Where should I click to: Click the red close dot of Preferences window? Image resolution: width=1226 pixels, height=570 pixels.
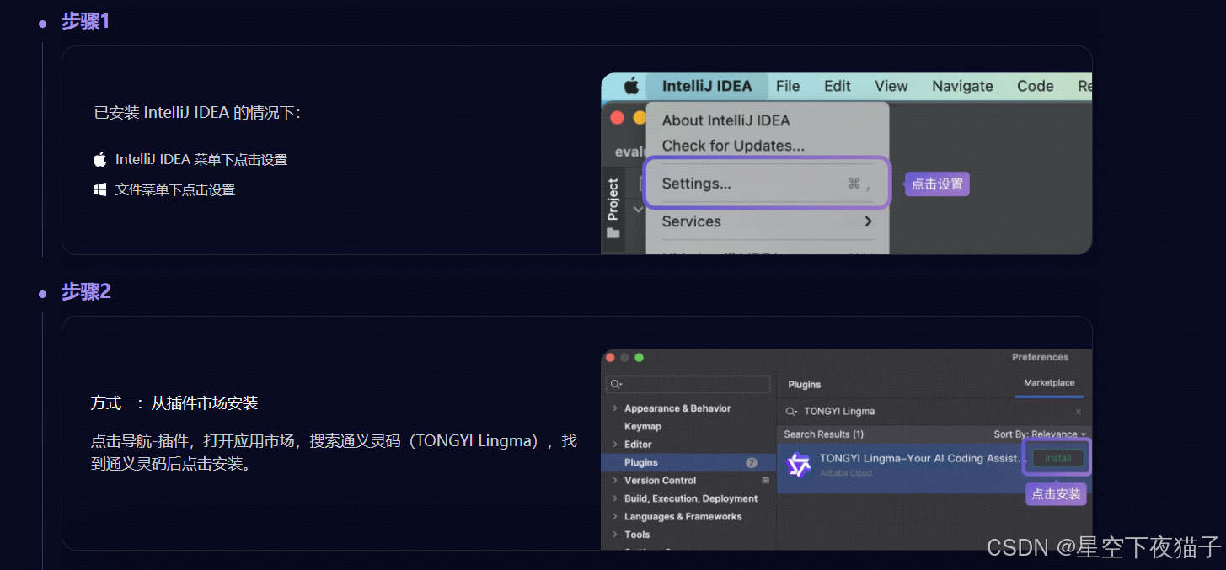pyautogui.click(x=611, y=358)
